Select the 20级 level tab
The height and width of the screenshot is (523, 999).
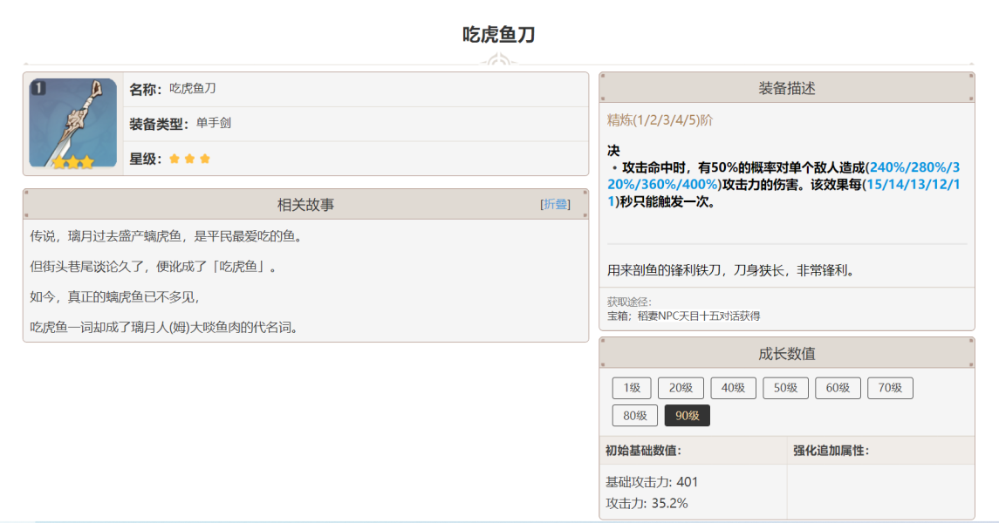[681, 388]
